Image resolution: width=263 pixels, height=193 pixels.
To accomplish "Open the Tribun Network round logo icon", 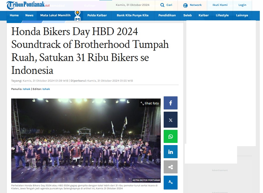I will [185, 5].
